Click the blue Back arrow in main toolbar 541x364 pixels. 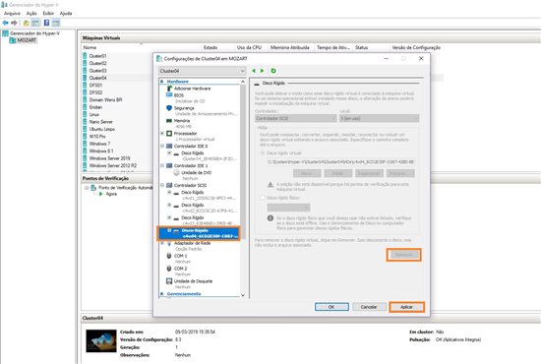[5, 23]
